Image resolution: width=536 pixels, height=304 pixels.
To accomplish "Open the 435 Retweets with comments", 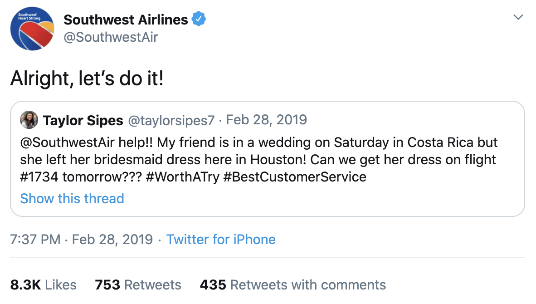I will point(293,284).
